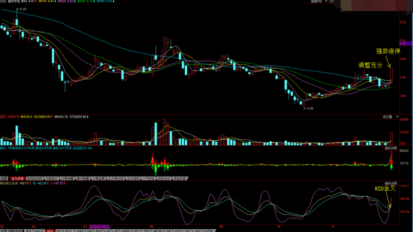413x232 pixels.
Task: Click the 3.58 low price marker
Action: click(x=310, y=108)
